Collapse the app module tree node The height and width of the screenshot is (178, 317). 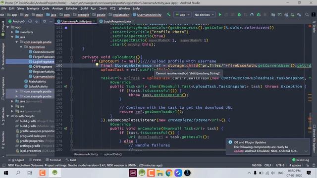tap(8, 27)
